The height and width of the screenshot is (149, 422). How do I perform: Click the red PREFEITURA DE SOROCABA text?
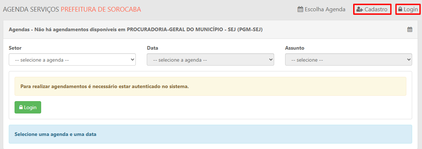tap(101, 9)
